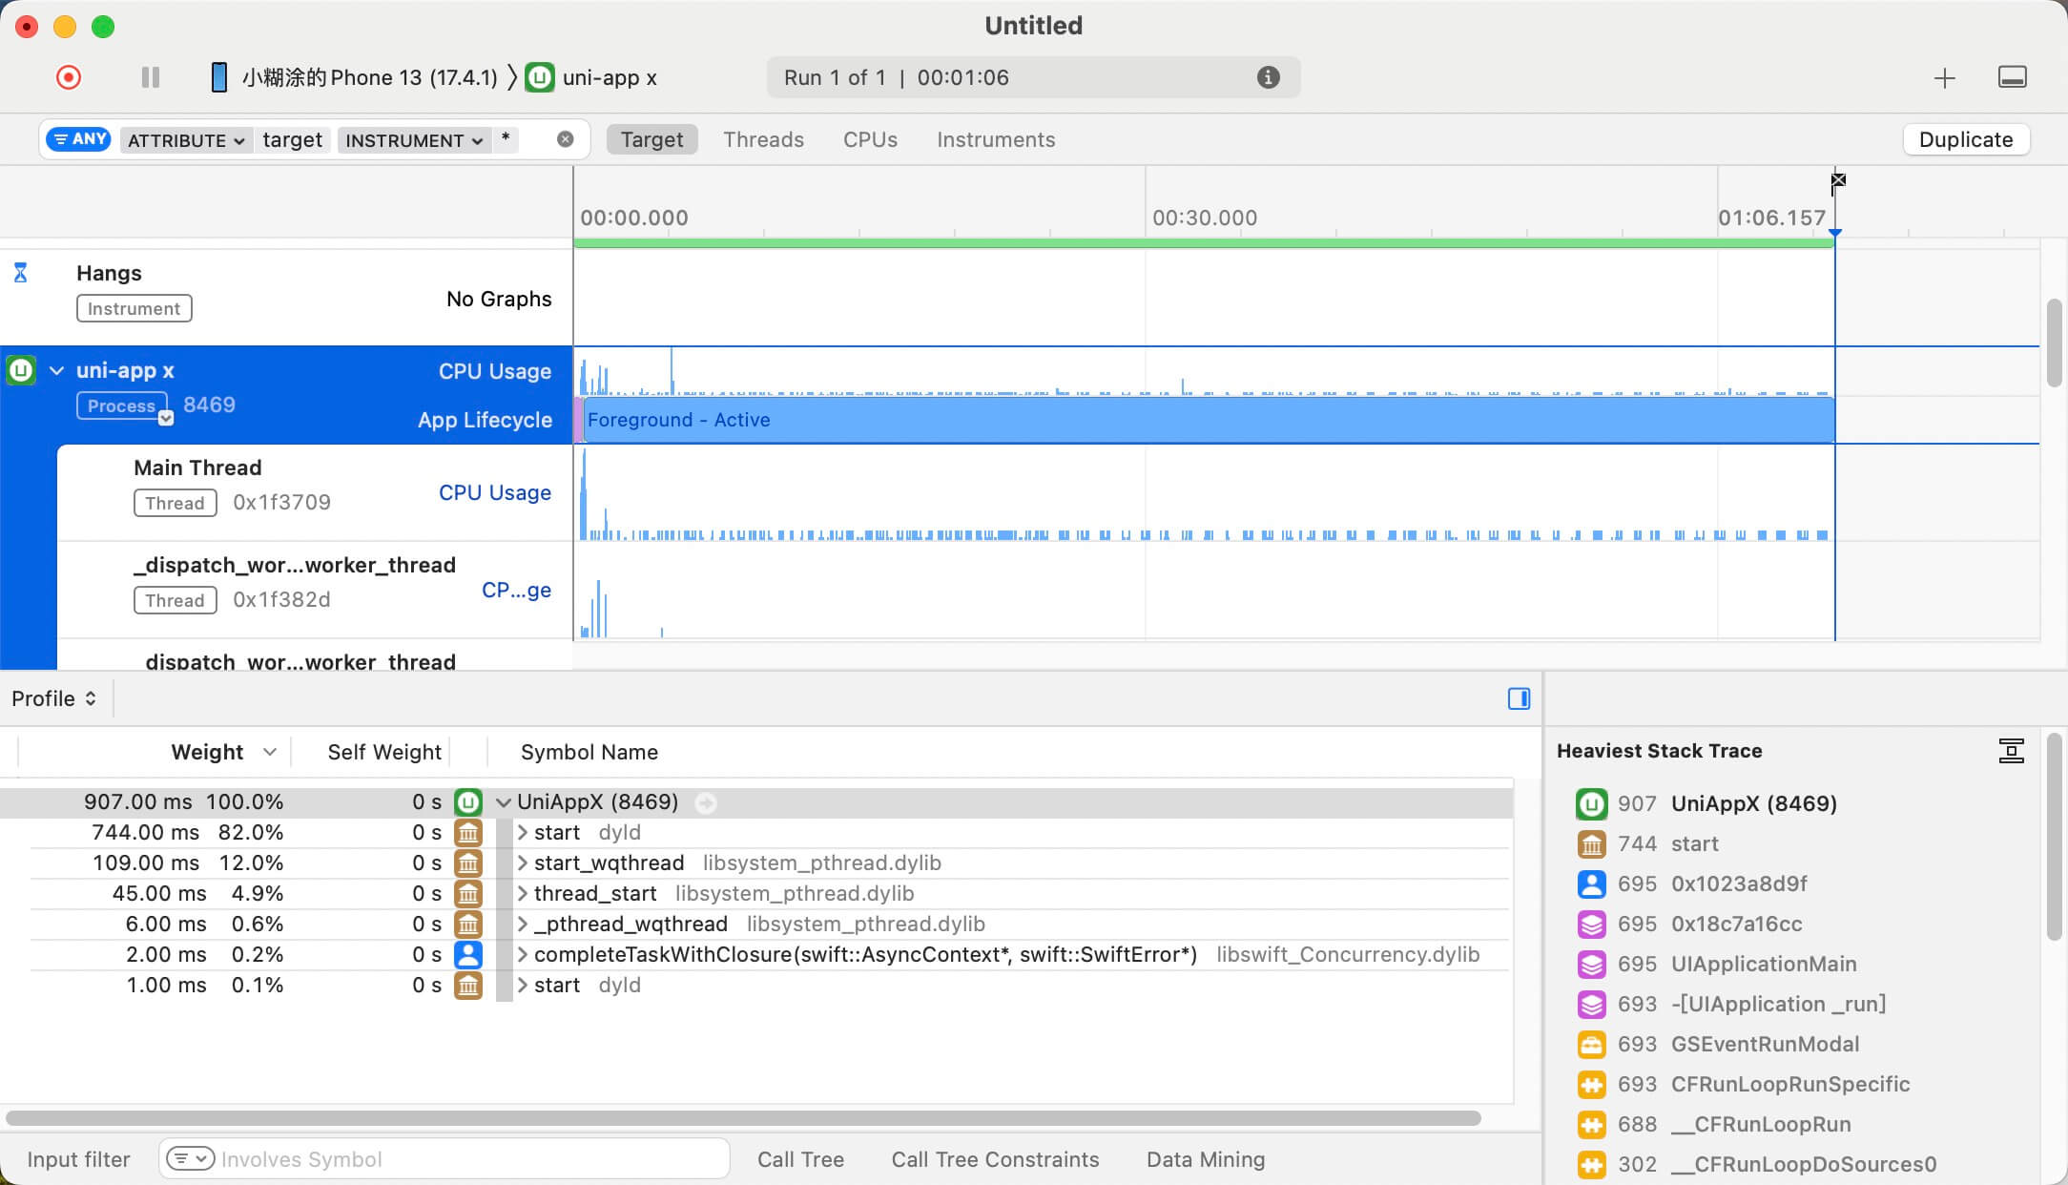Open the INSTRUMENT filter dropdown
Viewport: 2068px width, 1185px height.
tap(413, 140)
